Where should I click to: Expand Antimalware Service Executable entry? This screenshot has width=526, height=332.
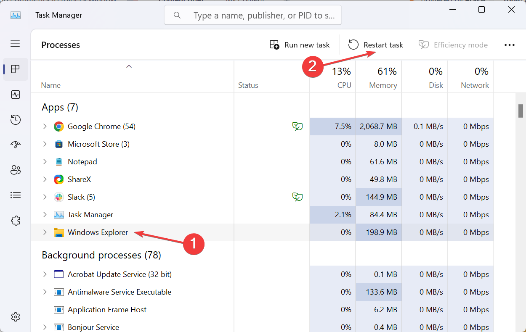pyautogui.click(x=45, y=292)
